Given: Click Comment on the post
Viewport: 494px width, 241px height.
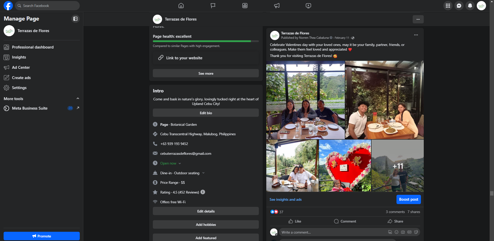Looking at the screenshot, I should [345, 221].
